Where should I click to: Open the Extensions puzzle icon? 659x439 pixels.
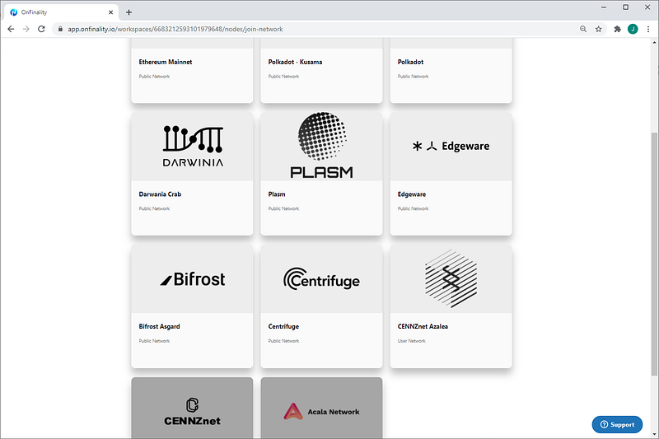tap(617, 29)
